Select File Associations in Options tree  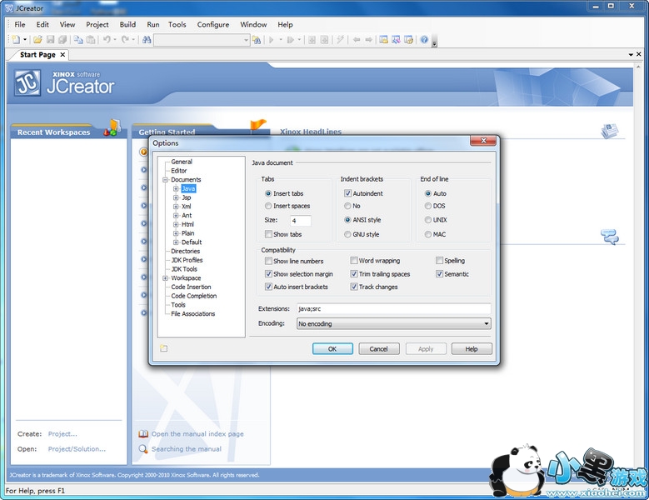(x=193, y=313)
